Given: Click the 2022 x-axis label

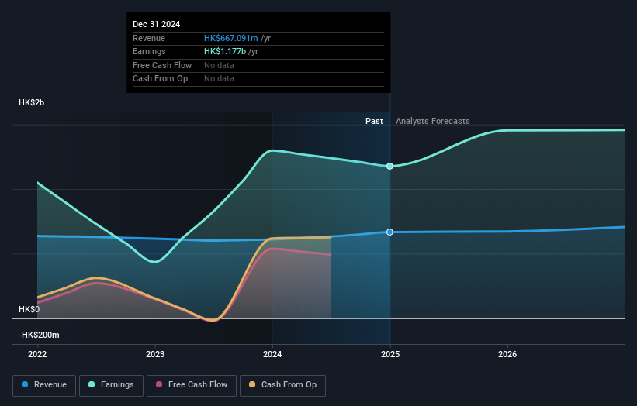Looking at the screenshot, I should click(37, 354).
